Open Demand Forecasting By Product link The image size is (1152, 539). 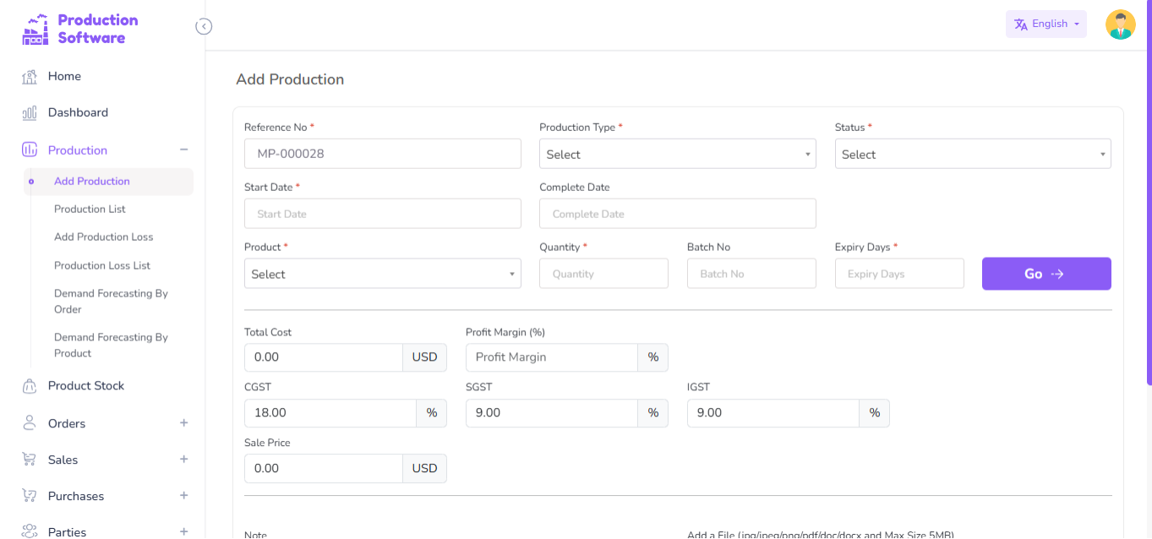coord(111,346)
